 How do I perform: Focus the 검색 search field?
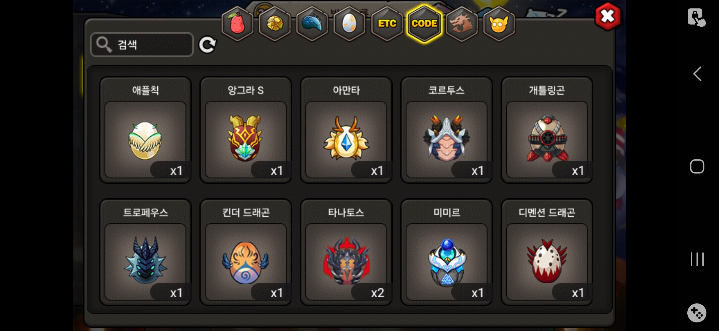tap(142, 45)
